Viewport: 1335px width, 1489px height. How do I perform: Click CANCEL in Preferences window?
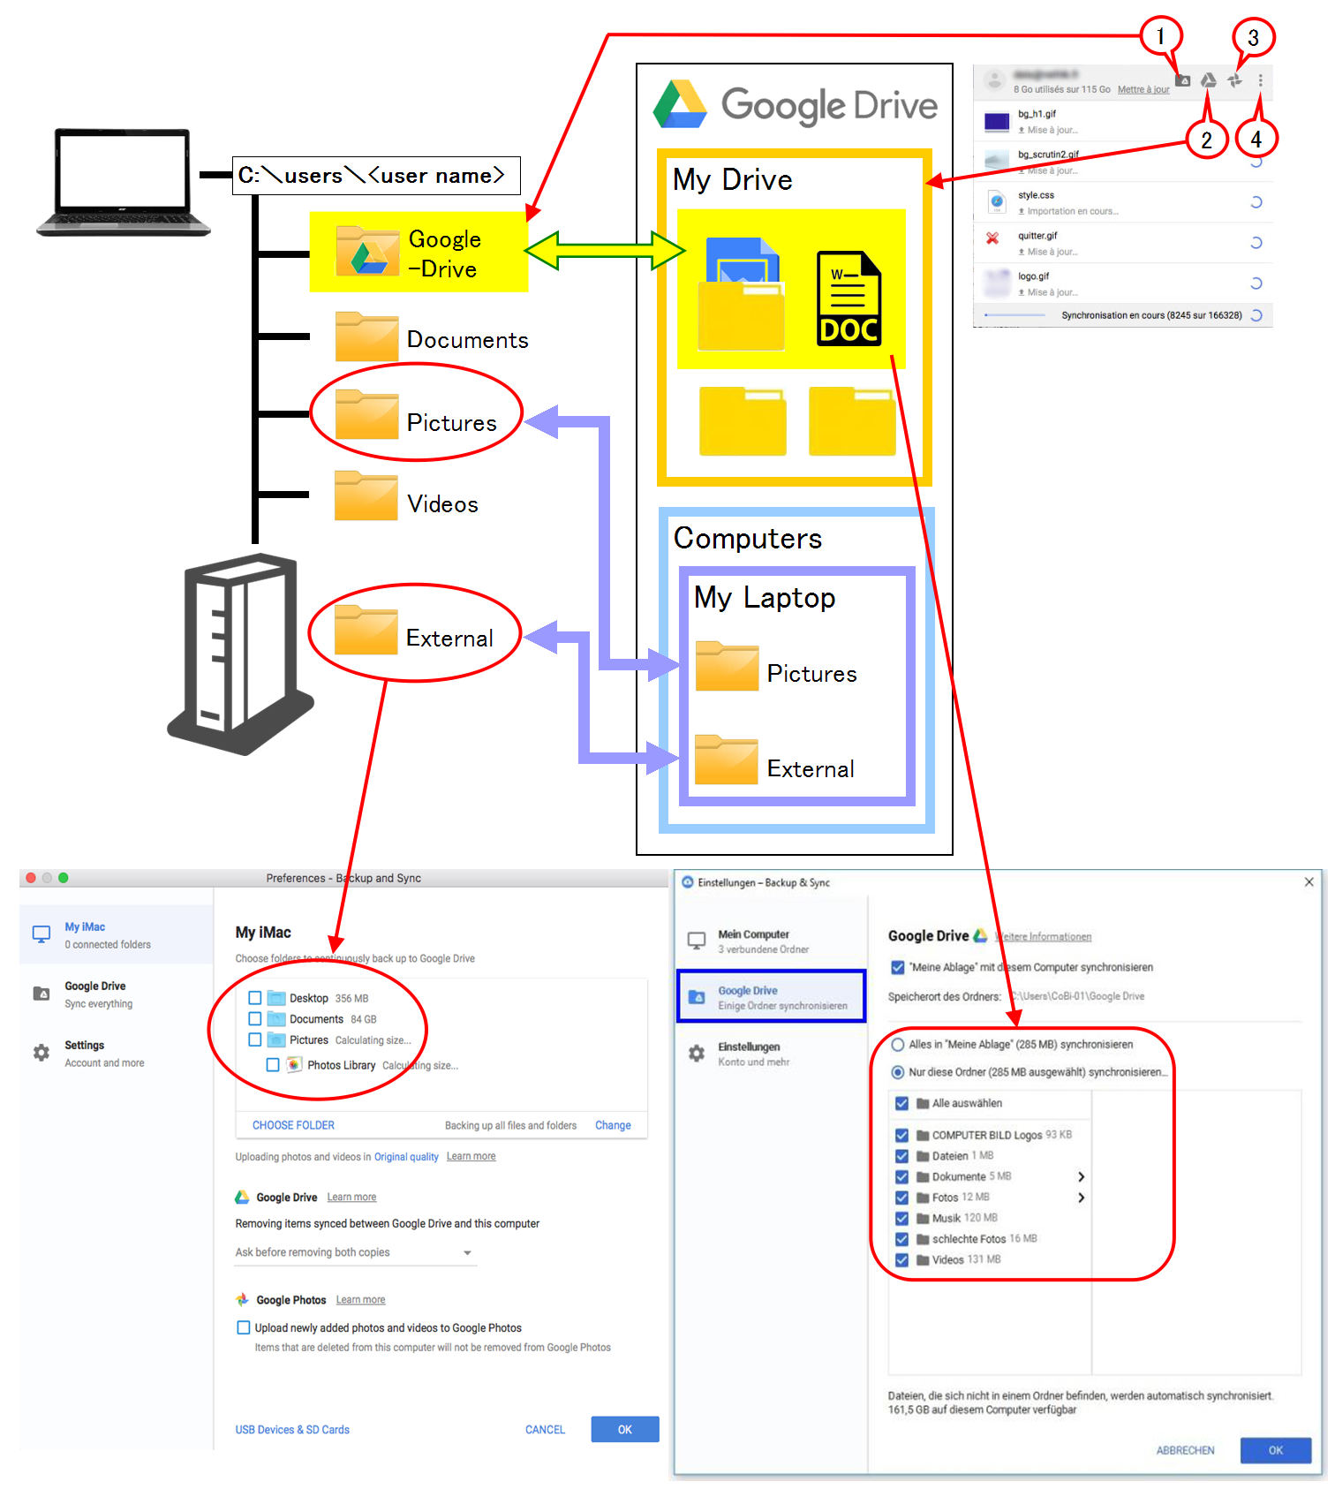pyautogui.click(x=545, y=1430)
